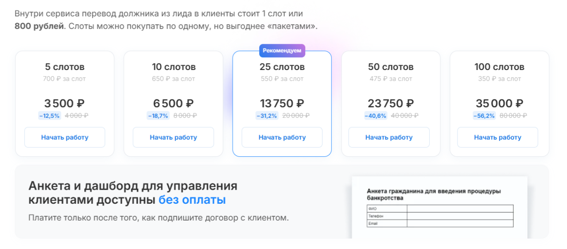The image size is (567, 249).
Task: Click the 'без оплаты' highlighted text
Action: (x=192, y=200)
